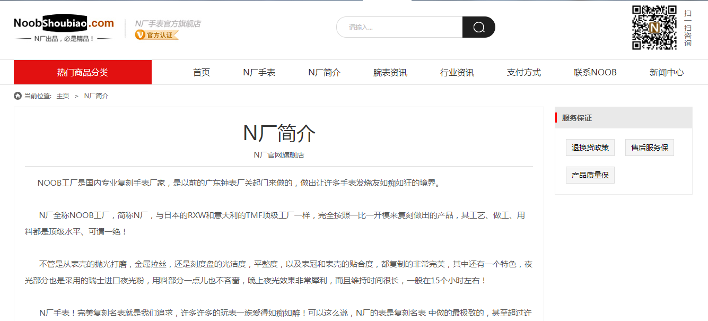This screenshot has width=708, height=321.
Task: Open the 支付方式 nav item
Action: click(524, 73)
